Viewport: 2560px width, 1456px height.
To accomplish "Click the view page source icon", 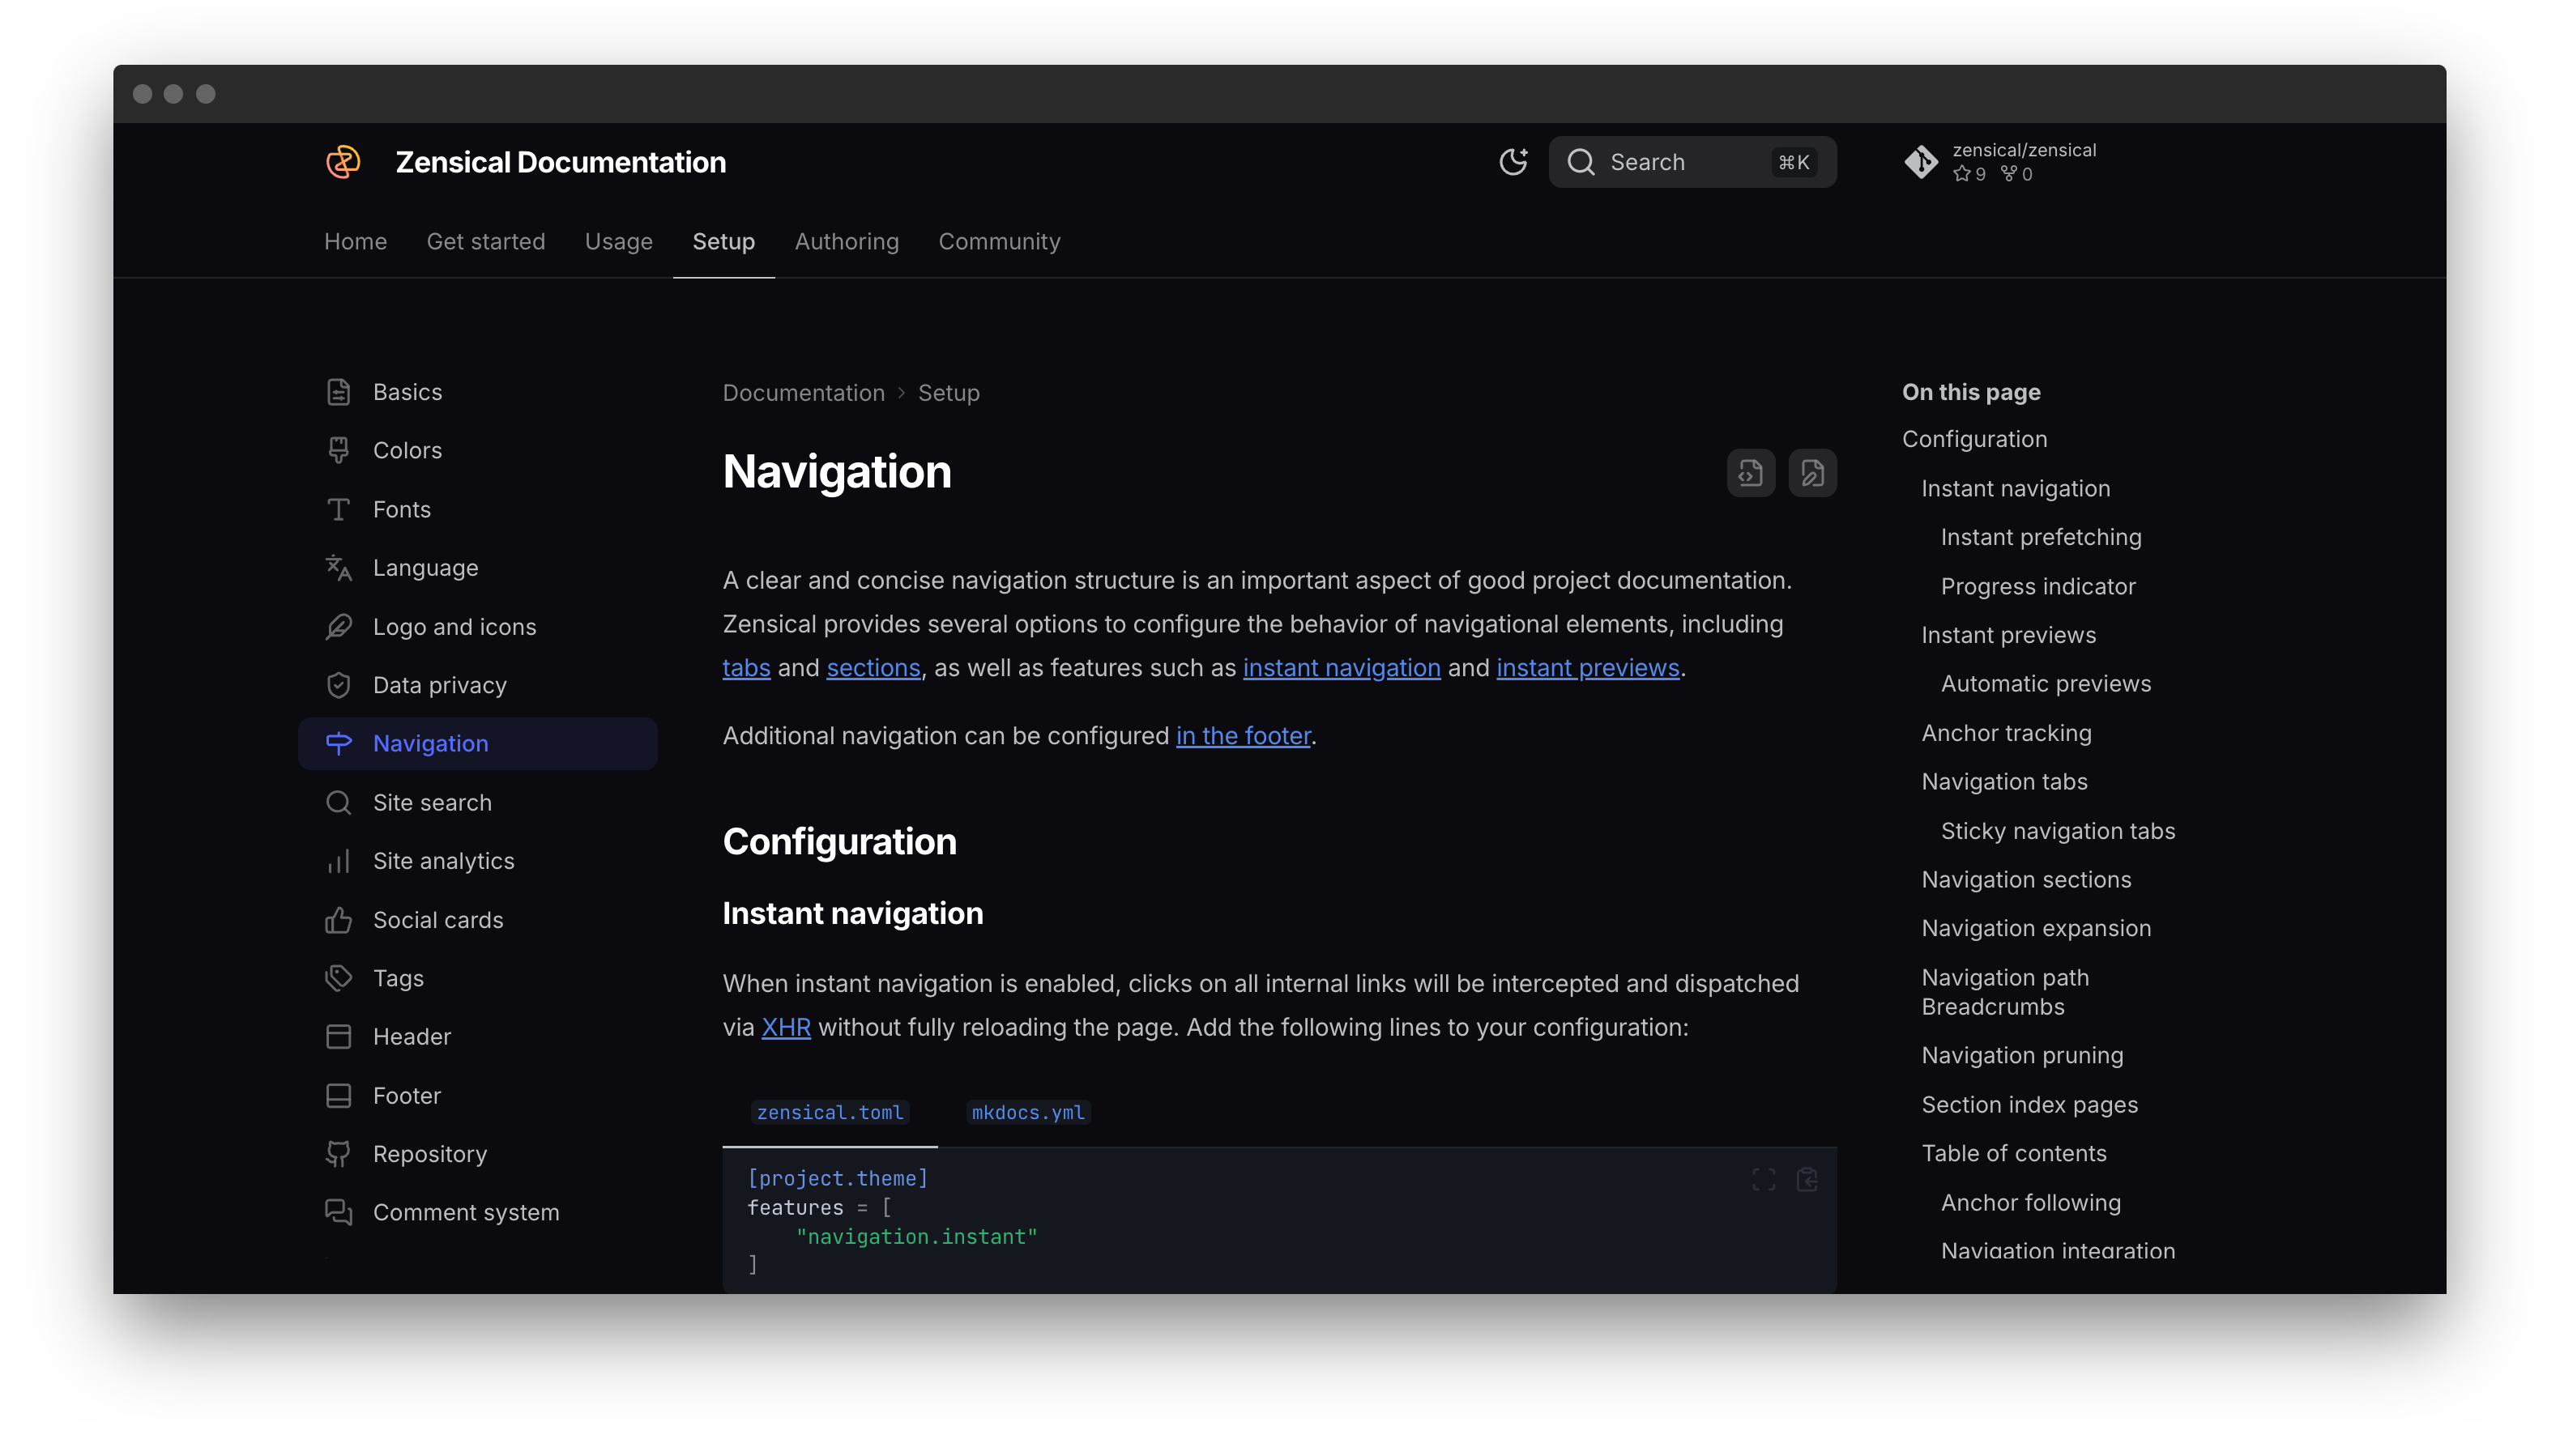I will [x=1750, y=473].
